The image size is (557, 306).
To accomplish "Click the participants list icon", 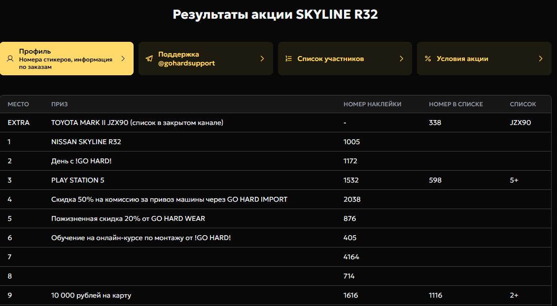I will click(289, 59).
